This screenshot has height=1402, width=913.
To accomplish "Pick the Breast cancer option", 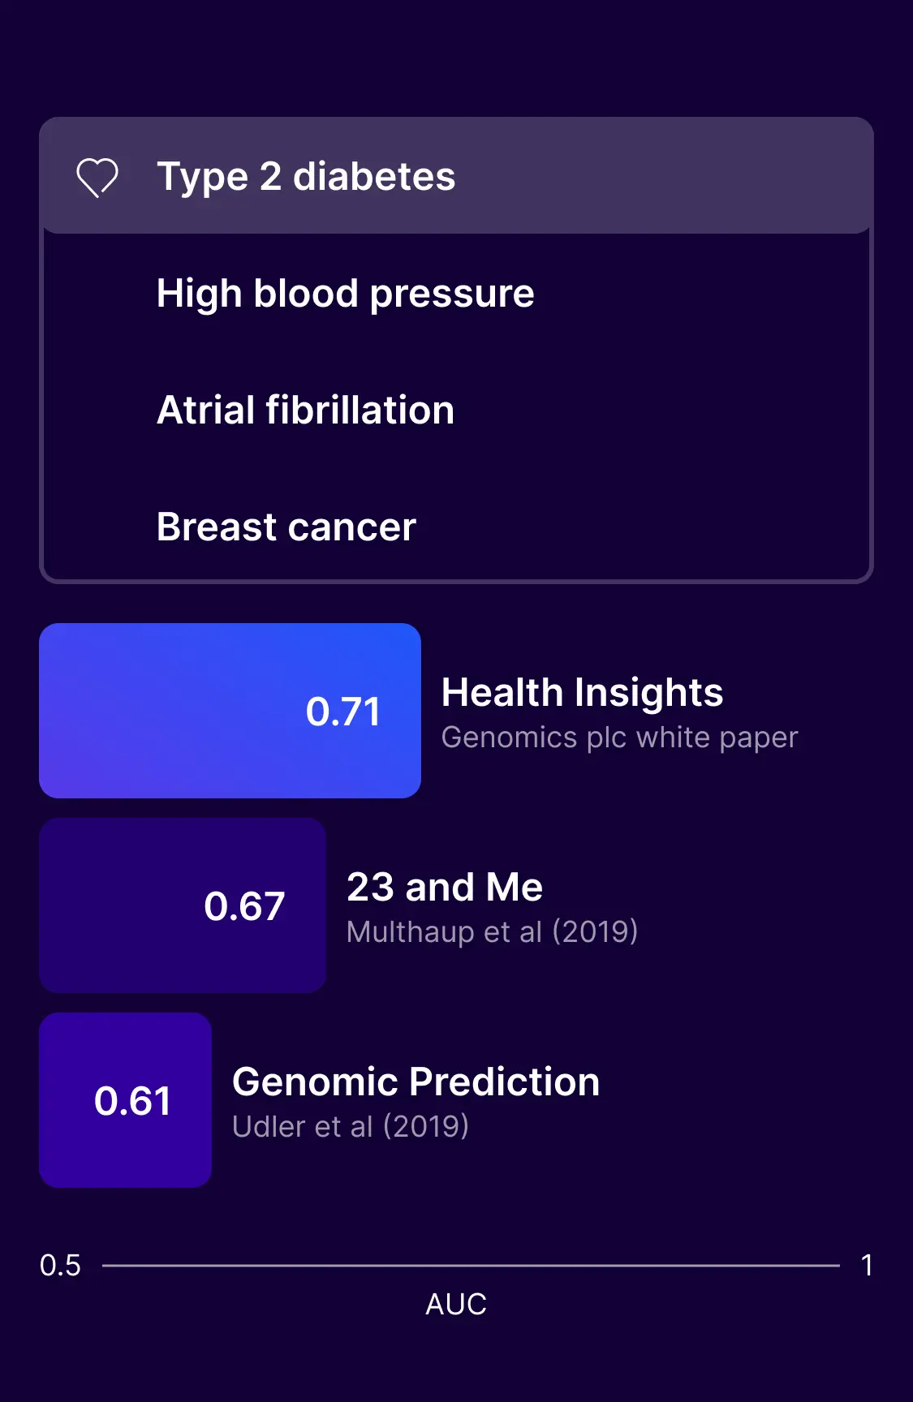I will click(286, 527).
